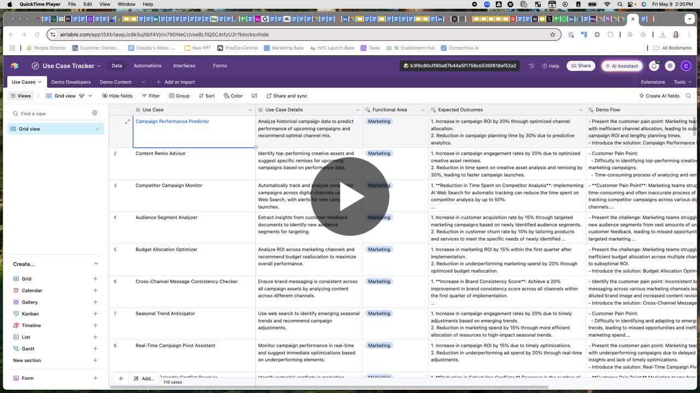Image resolution: width=700 pixels, height=393 pixels.
Task: Add a new Timeline view
Action: click(95, 325)
